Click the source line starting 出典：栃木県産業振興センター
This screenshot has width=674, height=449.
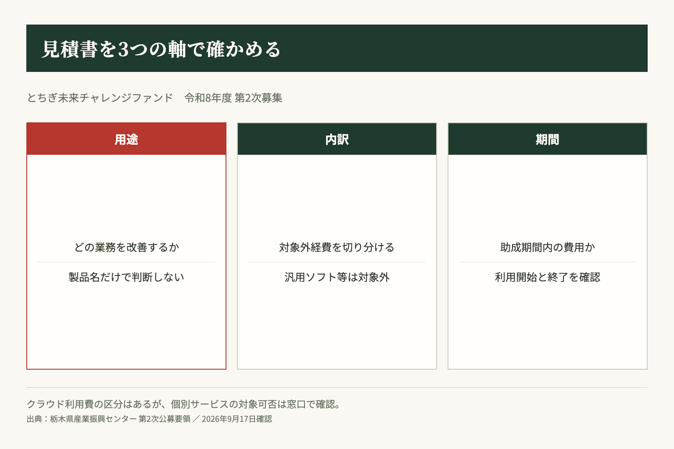point(149,419)
